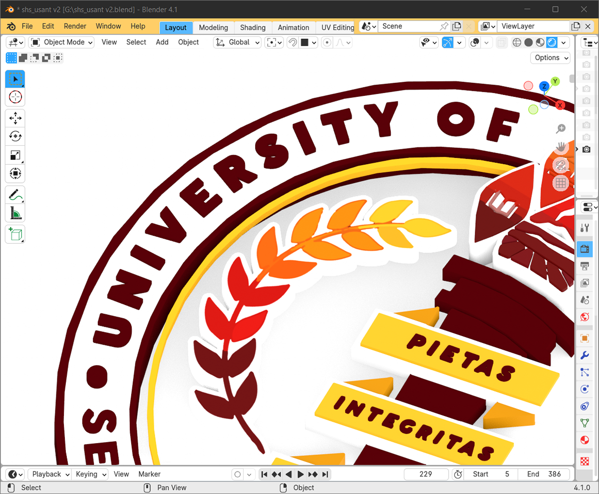
Task: Open the Scene properties tab
Action: (x=585, y=300)
